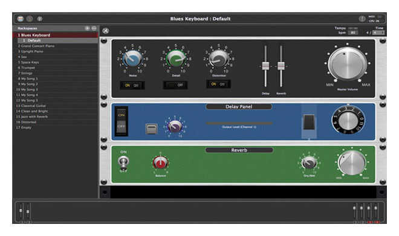This screenshot has height=236, width=399.
Task: Toggle the Noise ON/OFF switch
Action: (x=132, y=85)
